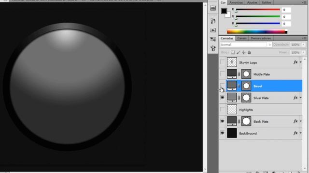
Task: Click the Opacidade 100% field
Action: (x=295, y=45)
